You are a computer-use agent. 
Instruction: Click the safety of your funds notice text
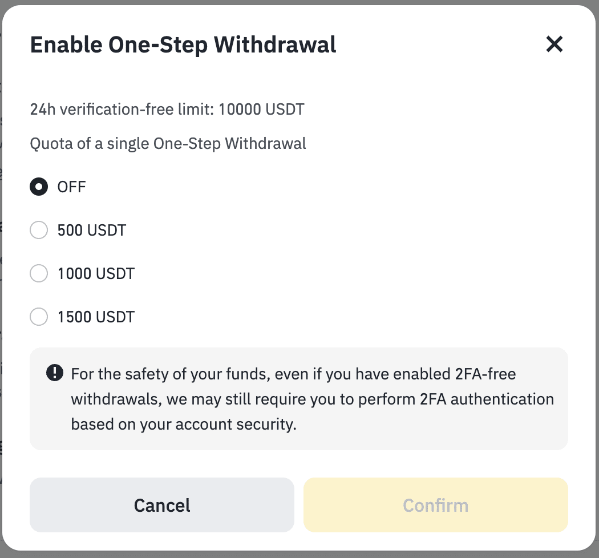pyautogui.click(x=293, y=374)
